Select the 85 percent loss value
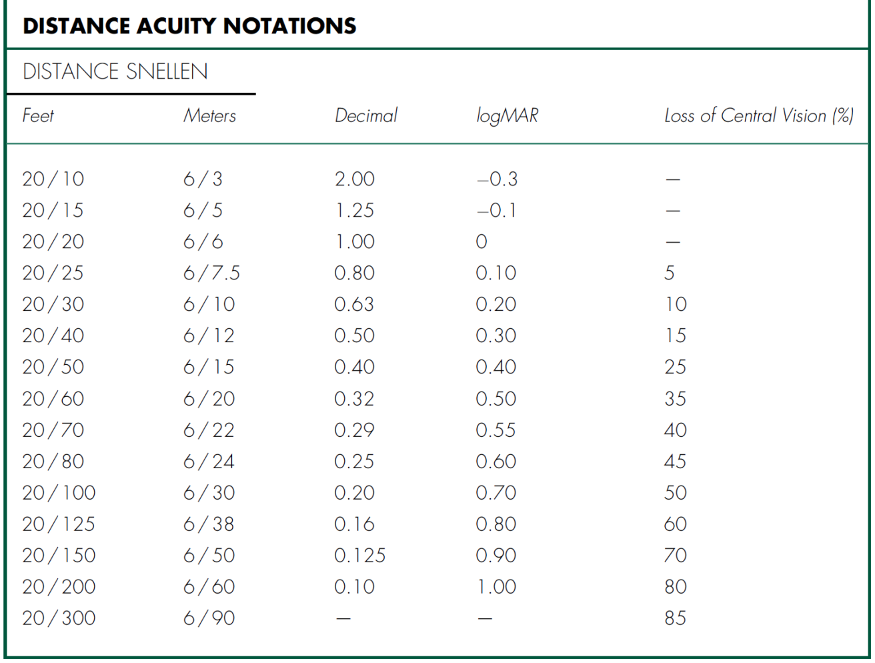 tap(676, 618)
